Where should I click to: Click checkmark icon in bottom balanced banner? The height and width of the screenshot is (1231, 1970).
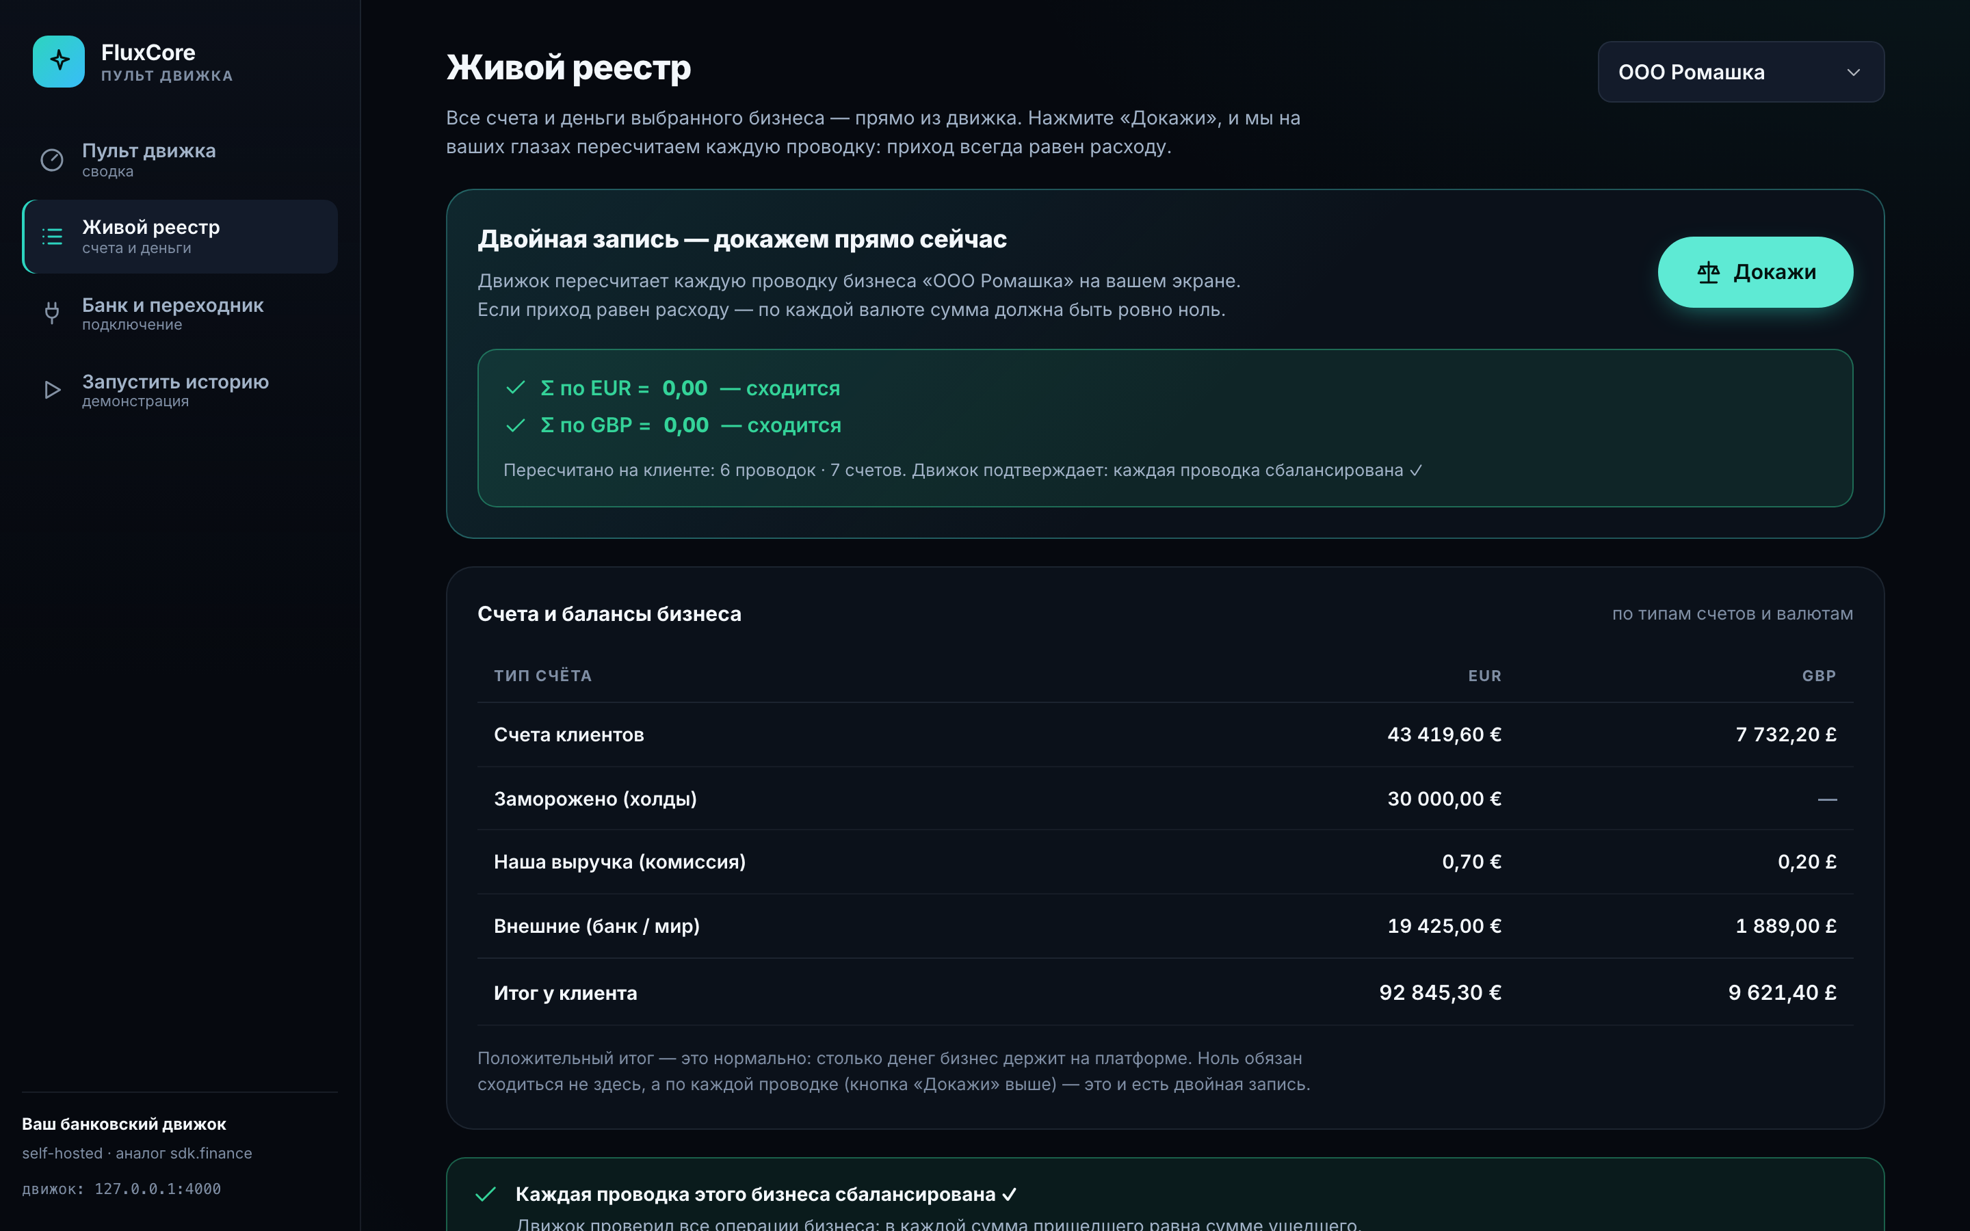pyautogui.click(x=486, y=1193)
